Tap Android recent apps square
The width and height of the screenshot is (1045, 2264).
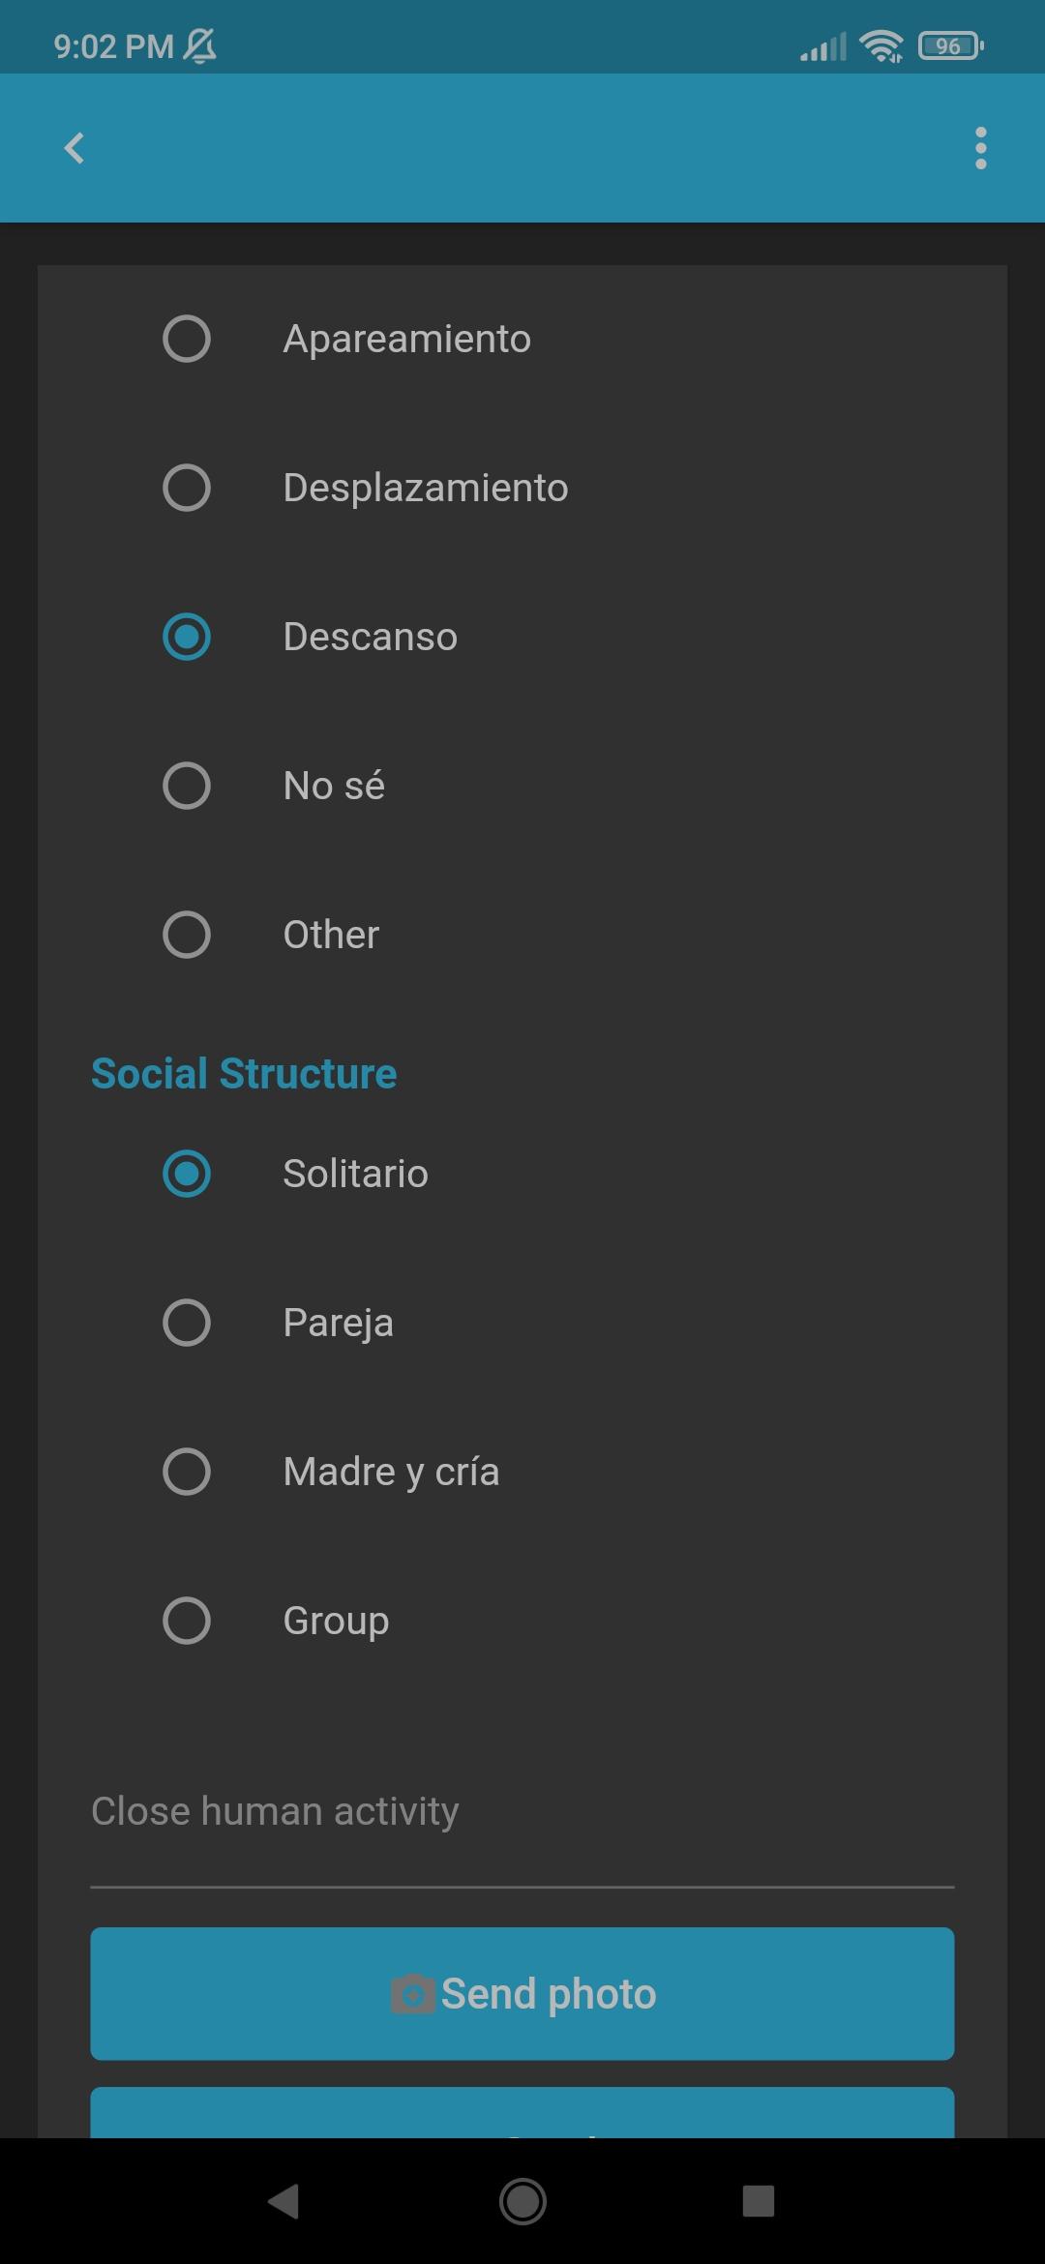[759, 2201]
